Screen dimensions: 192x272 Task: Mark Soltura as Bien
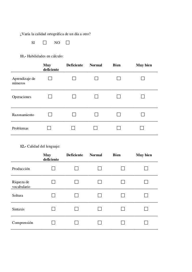(123, 195)
